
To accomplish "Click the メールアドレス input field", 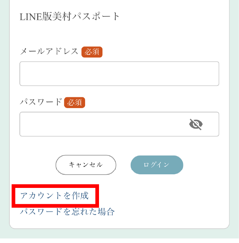I will (x=119, y=74).
